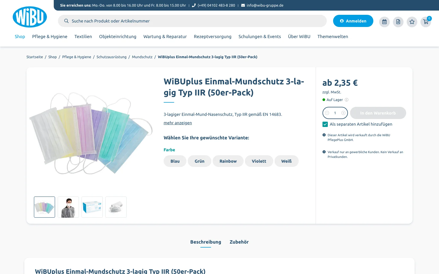Open the document list icon

click(x=398, y=22)
